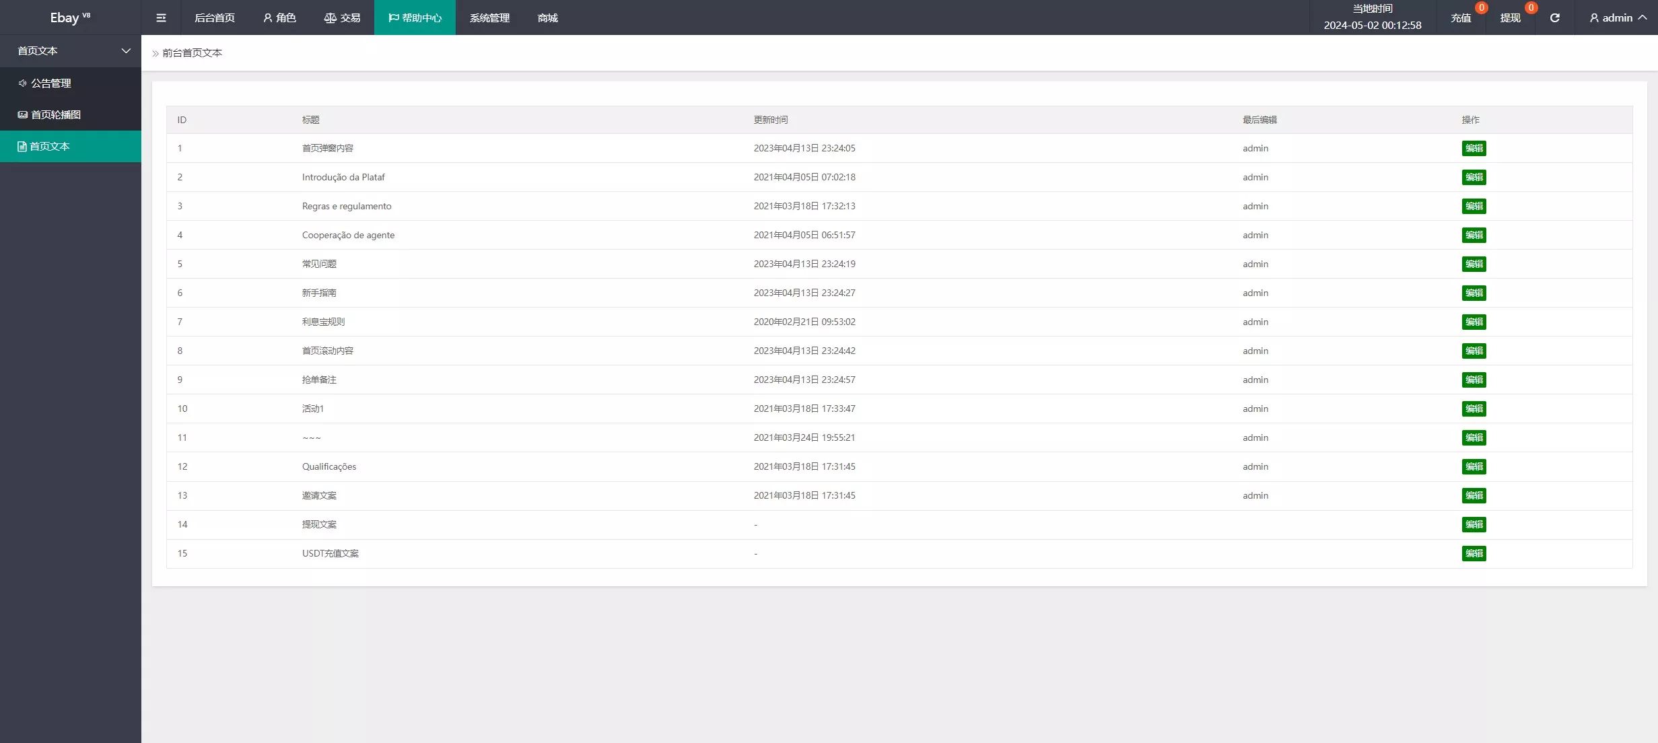Open 交易 menu with scale icon
This screenshot has width=1658, height=743.
click(x=342, y=17)
